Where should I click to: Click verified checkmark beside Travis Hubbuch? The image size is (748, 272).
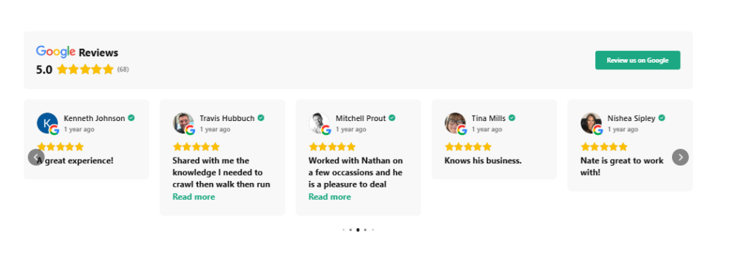point(261,117)
